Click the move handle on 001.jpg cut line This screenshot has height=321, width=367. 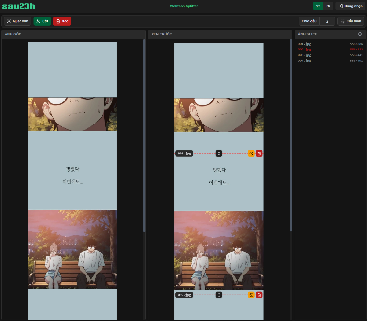219,153
